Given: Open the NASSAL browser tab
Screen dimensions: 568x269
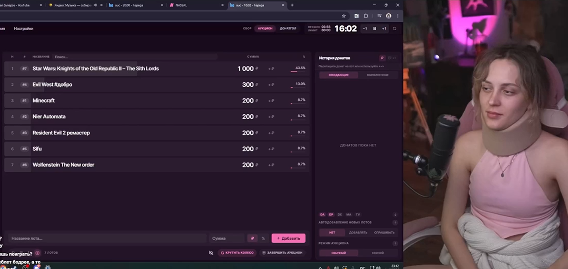Looking at the screenshot, I should tap(196, 5).
